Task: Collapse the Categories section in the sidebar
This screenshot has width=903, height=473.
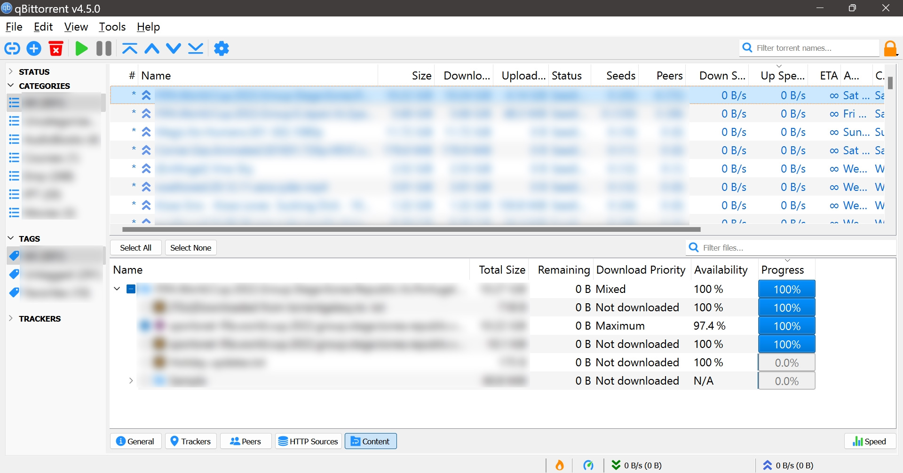Action: click(x=10, y=85)
